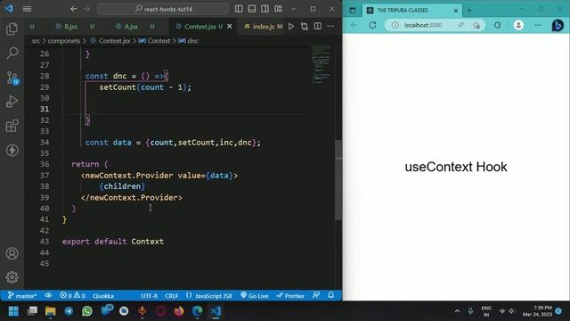
Task: Open the Explorer view in activity bar
Action: (x=12, y=29)
